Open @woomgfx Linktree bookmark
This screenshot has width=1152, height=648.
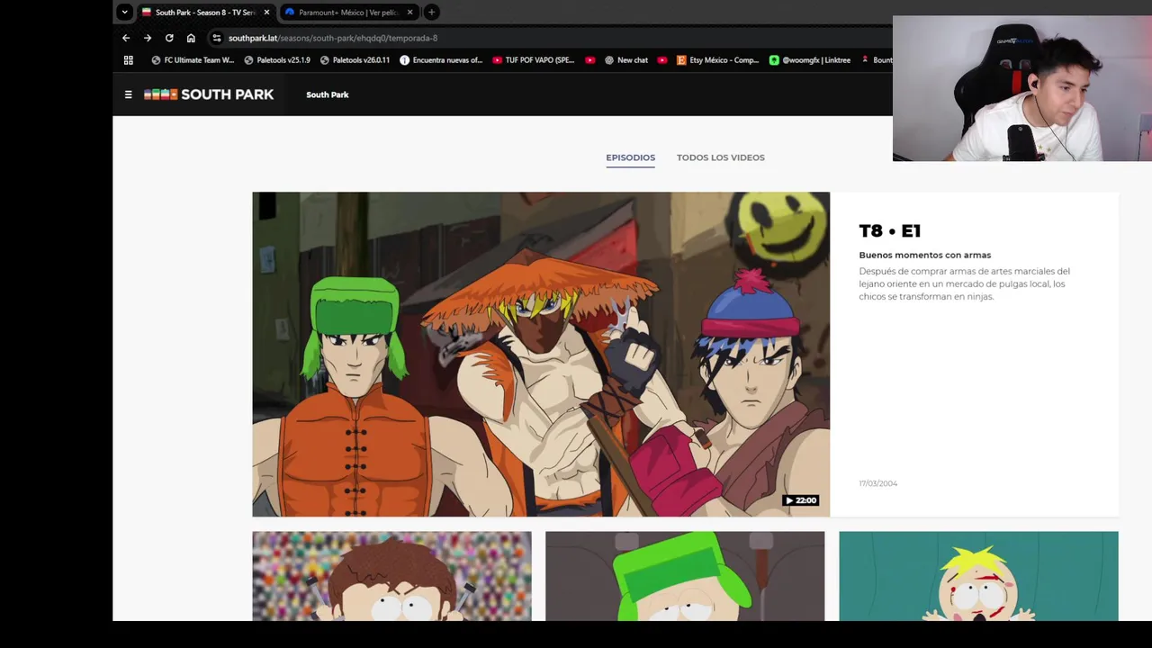810,60
